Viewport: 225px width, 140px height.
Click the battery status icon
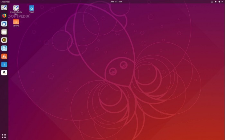[x=219, y=2]
